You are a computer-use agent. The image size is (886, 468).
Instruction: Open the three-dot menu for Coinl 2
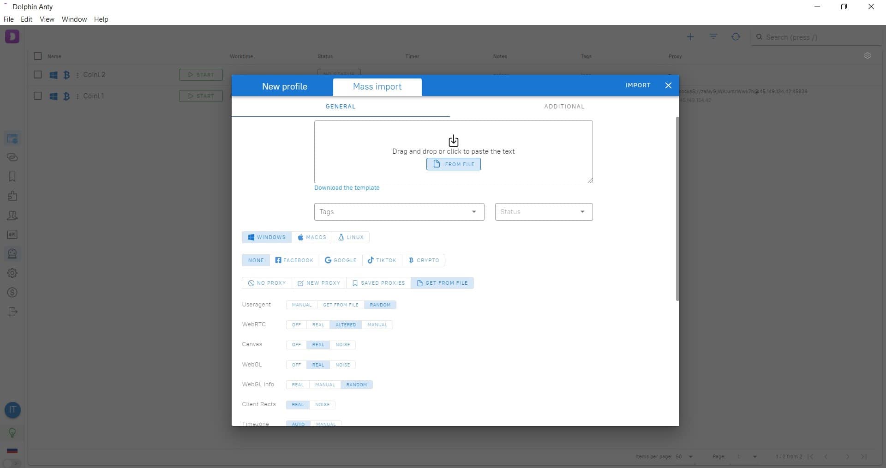click(x=78, y=75)
